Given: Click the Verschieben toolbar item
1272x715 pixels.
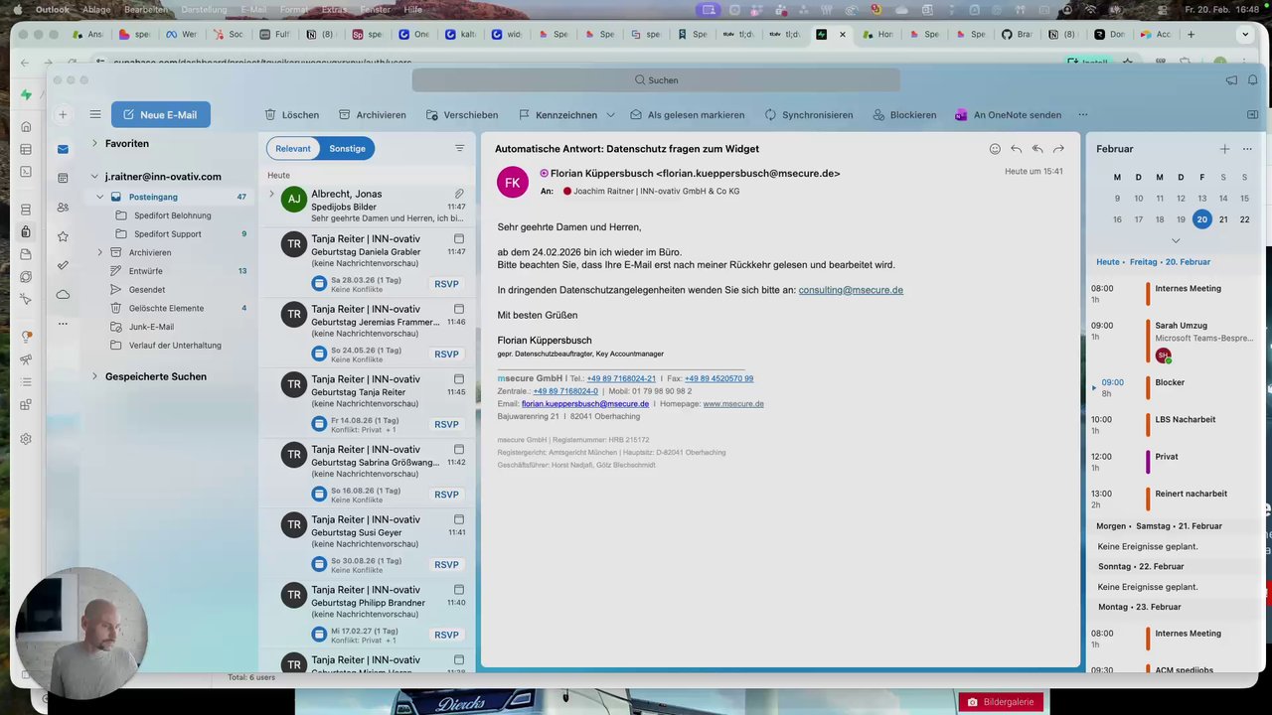Looking at the screenshot, I should (x=461, y=114).
